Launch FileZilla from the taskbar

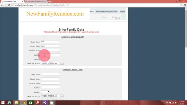38,103
